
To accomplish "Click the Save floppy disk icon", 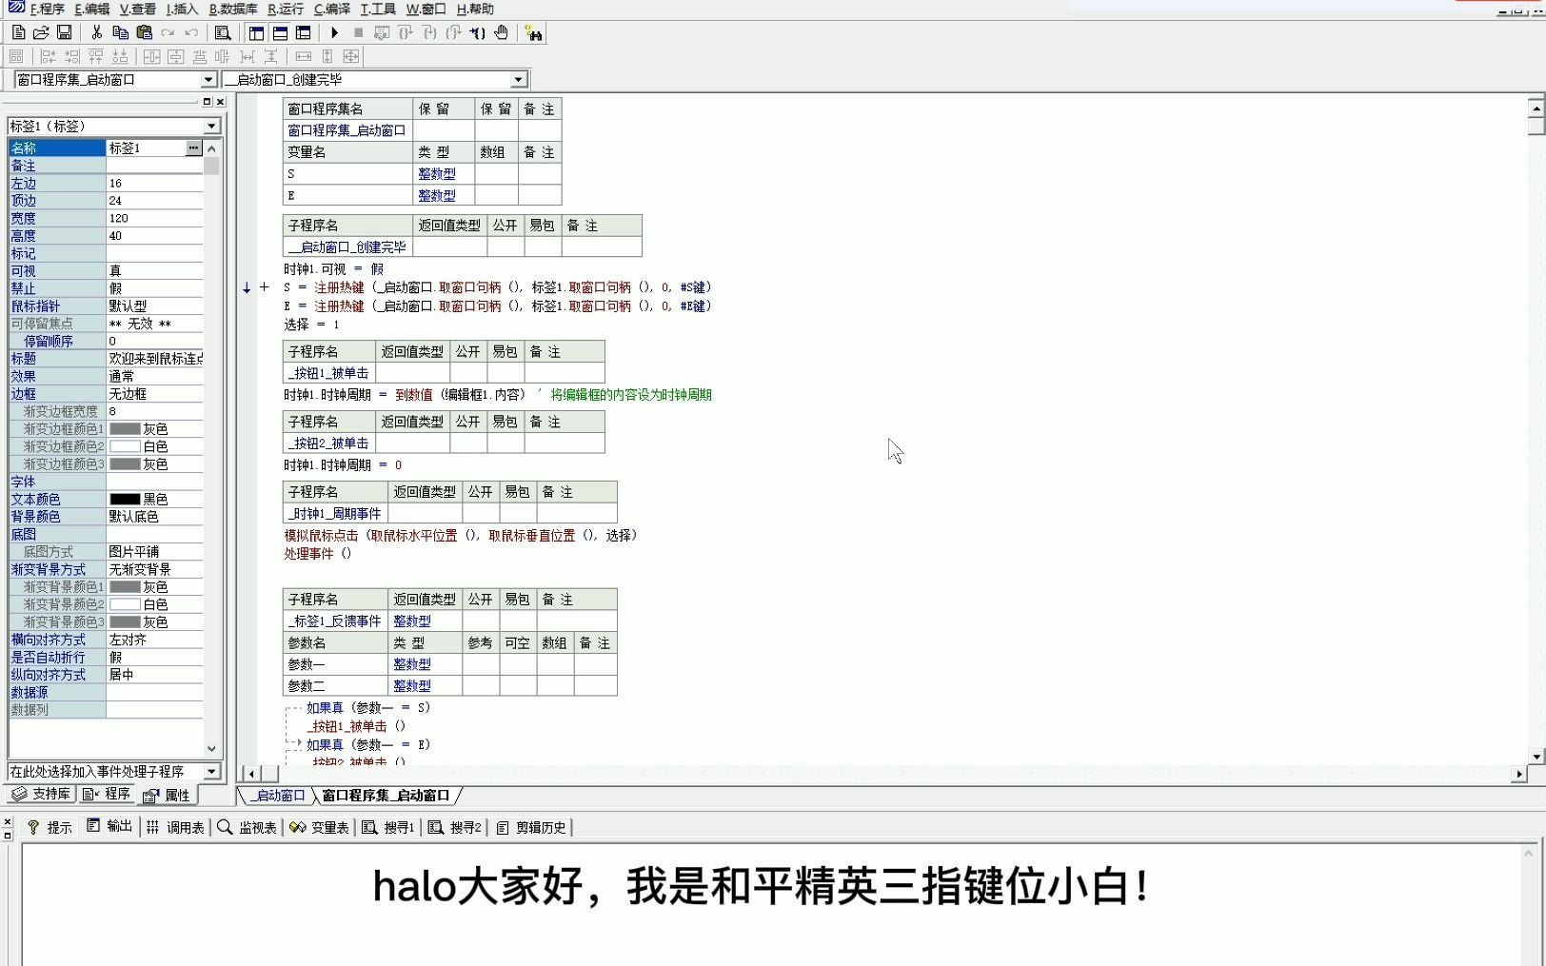I will click(64, 32).
